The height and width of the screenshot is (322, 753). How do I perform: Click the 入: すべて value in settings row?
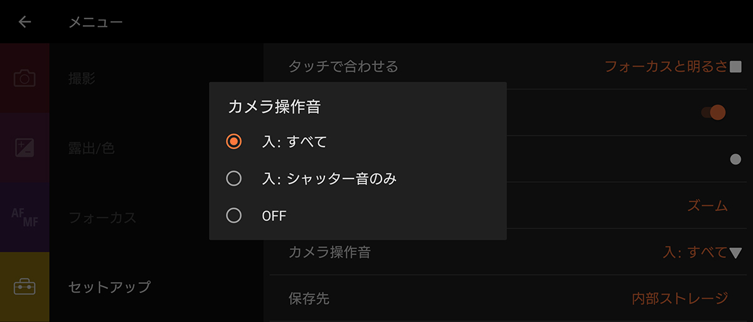tap(694, 253)
